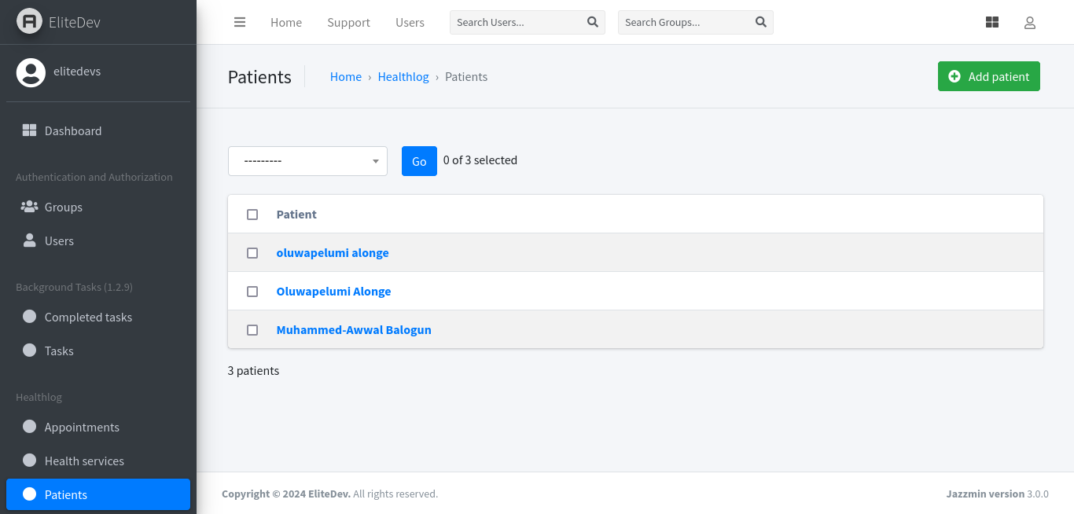Open the Healthlog breadcrumb link
Viewport: 1074px width, 514px height.
(x=403, y=77)
